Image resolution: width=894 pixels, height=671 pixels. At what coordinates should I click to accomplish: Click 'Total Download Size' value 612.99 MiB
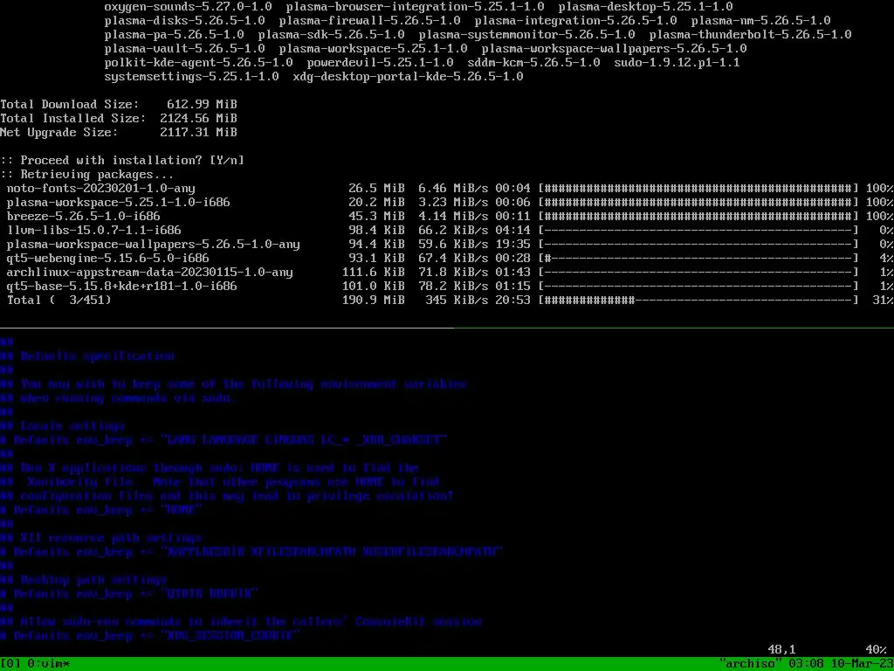[x=202, y=105]
